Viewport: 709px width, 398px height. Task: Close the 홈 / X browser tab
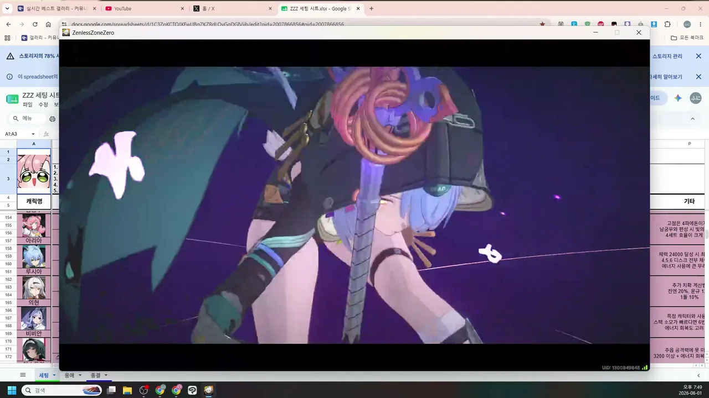tap(270, 8)
